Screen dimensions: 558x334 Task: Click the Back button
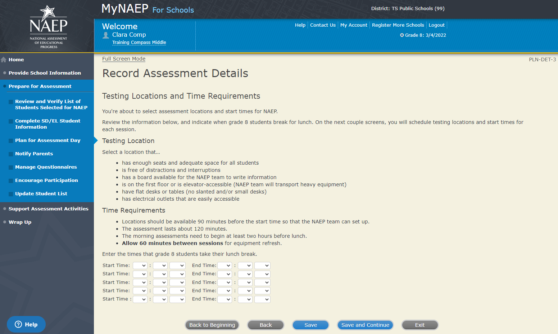tap(266, 325)
